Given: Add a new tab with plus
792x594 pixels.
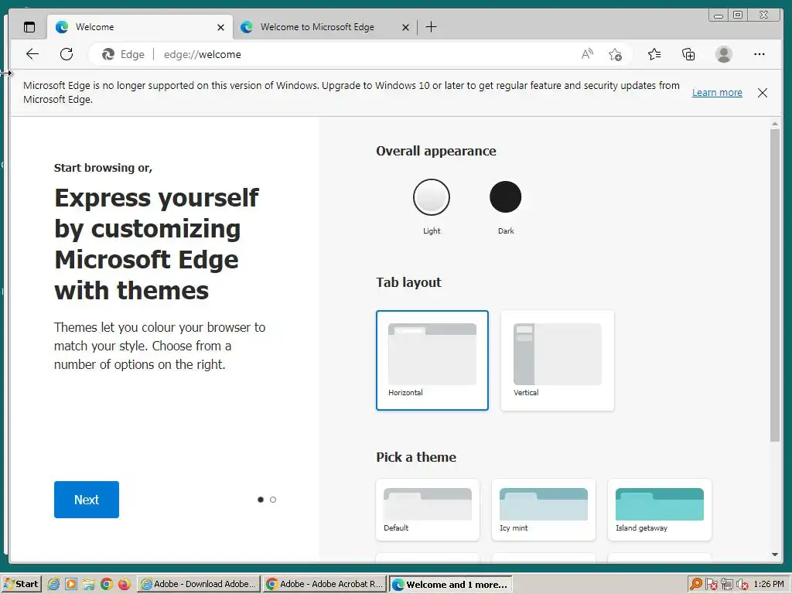Looking at the screenshot, I should tap(431, 27).
